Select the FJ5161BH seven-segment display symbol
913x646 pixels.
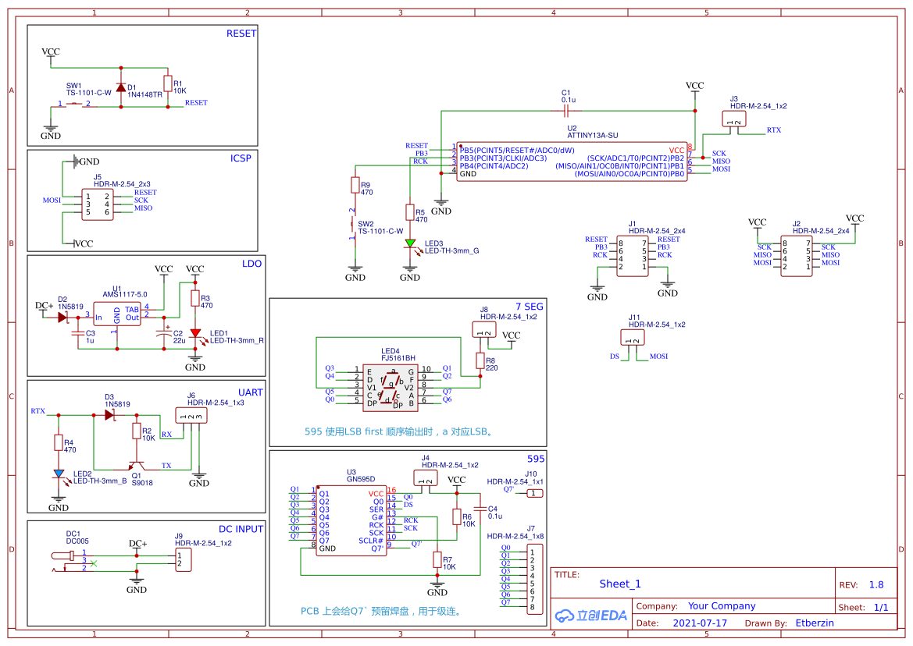[391, 386]
